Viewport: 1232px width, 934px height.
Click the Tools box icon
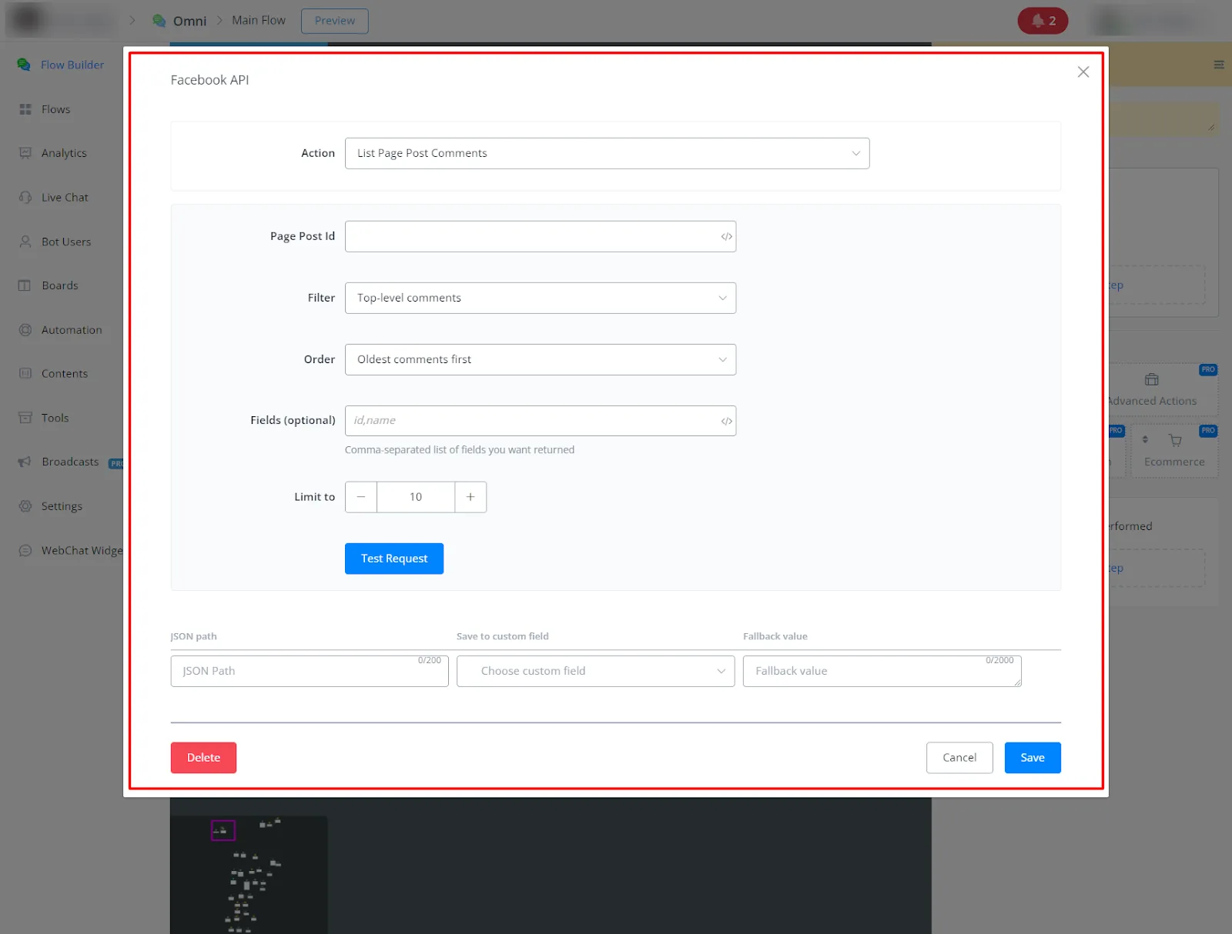point(25,418)
